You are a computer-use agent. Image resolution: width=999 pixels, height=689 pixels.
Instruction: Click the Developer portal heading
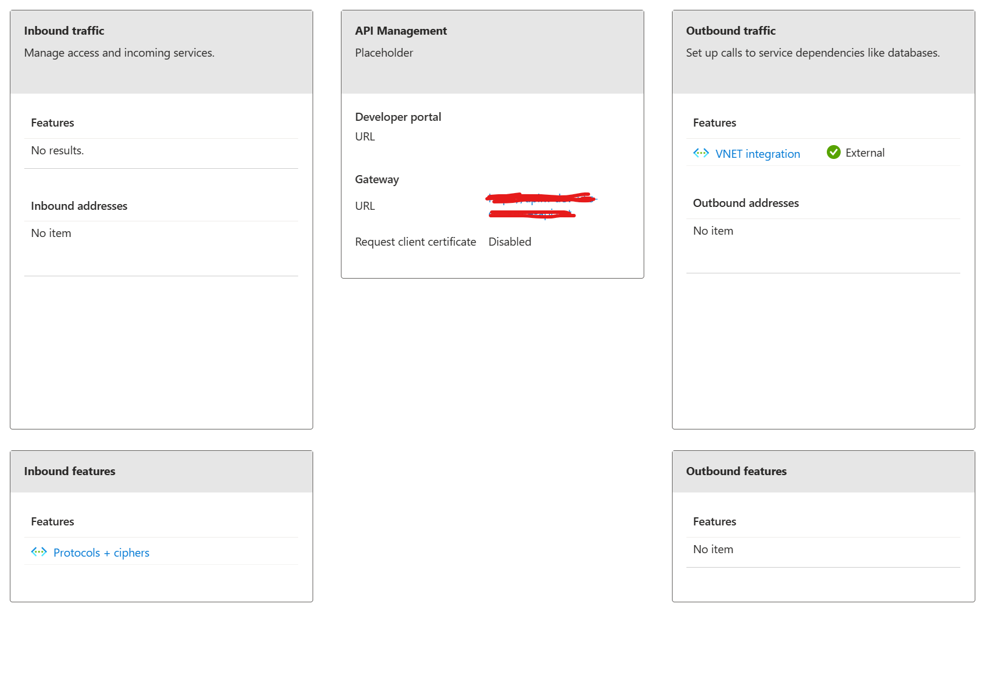[398, 117]
